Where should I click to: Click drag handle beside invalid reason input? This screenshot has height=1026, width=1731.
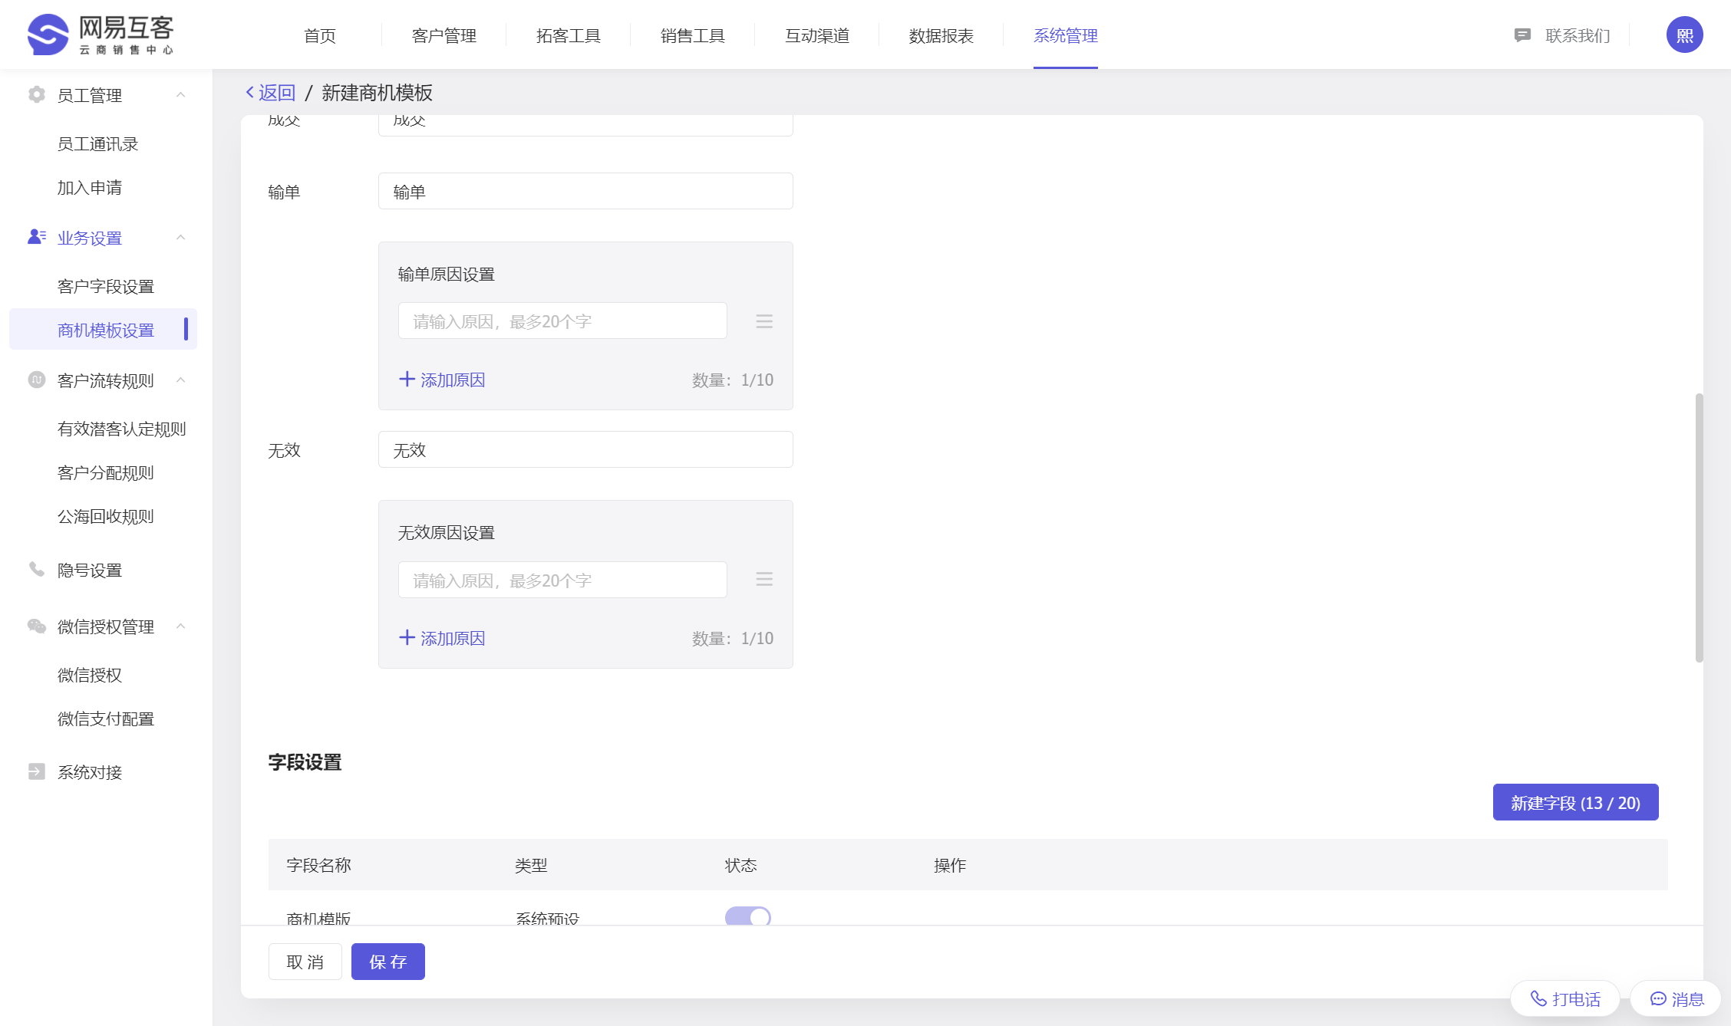763,580
